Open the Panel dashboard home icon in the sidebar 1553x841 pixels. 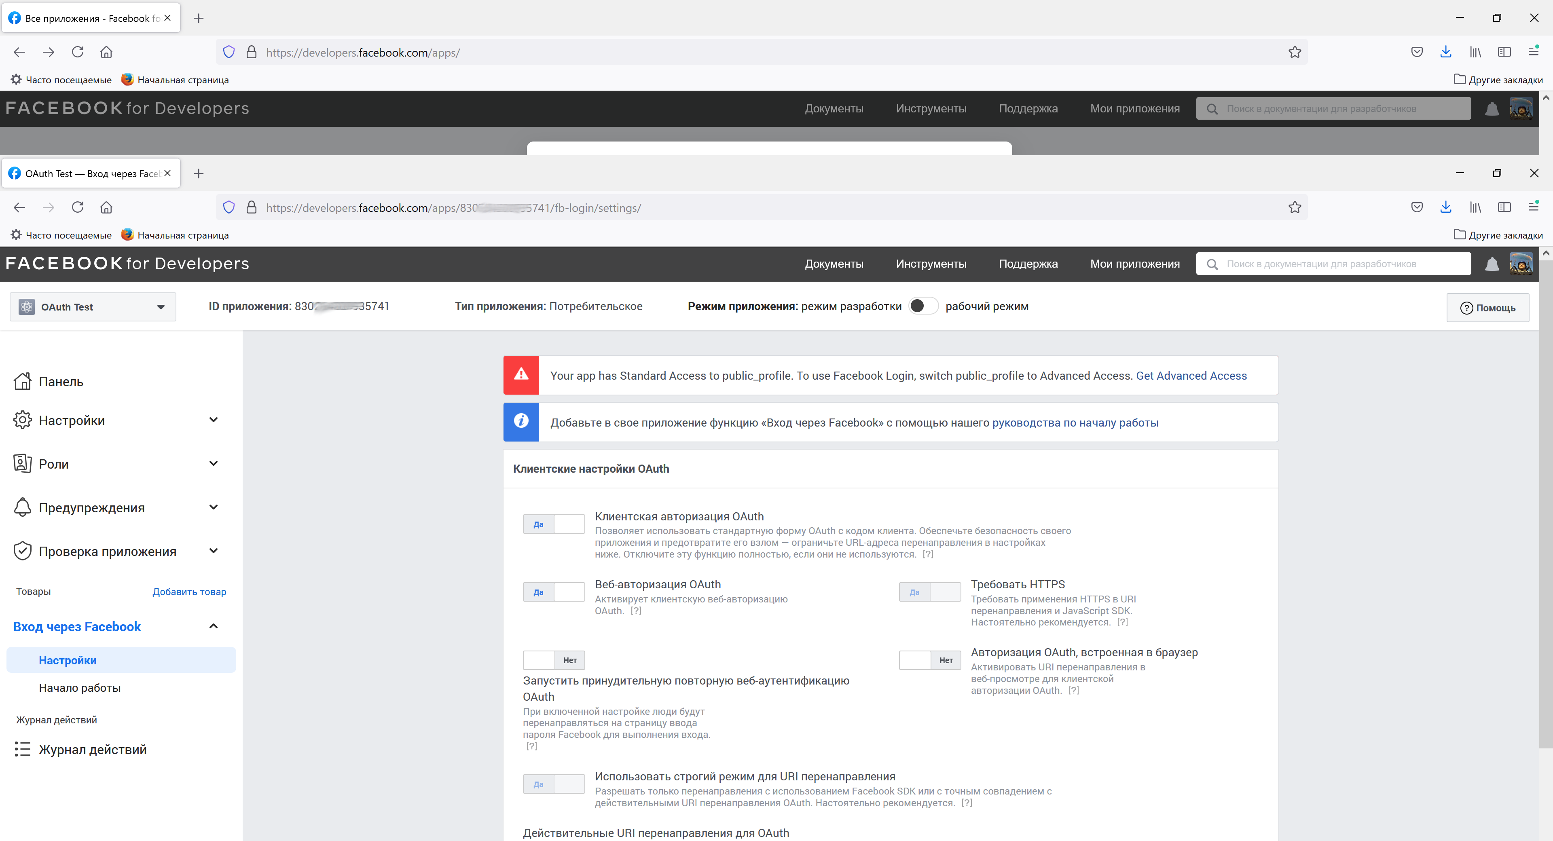click(x=22, y=382)
